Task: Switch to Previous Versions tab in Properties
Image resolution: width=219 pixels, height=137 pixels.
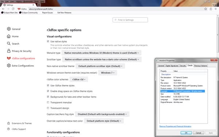Action: pyautogui.click(x=201, y=66)
